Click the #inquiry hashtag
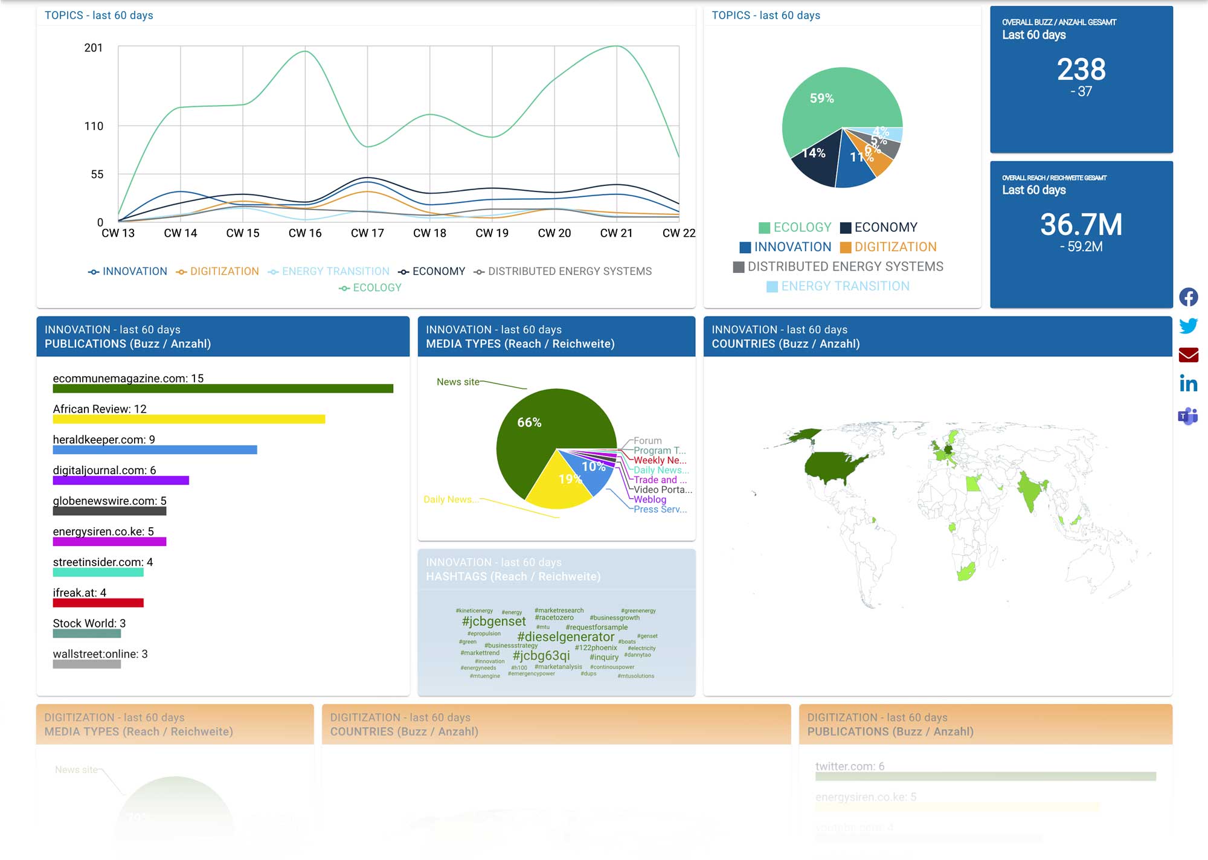The width and height of the screenshot is (1208, 860). tap(604, 658)
